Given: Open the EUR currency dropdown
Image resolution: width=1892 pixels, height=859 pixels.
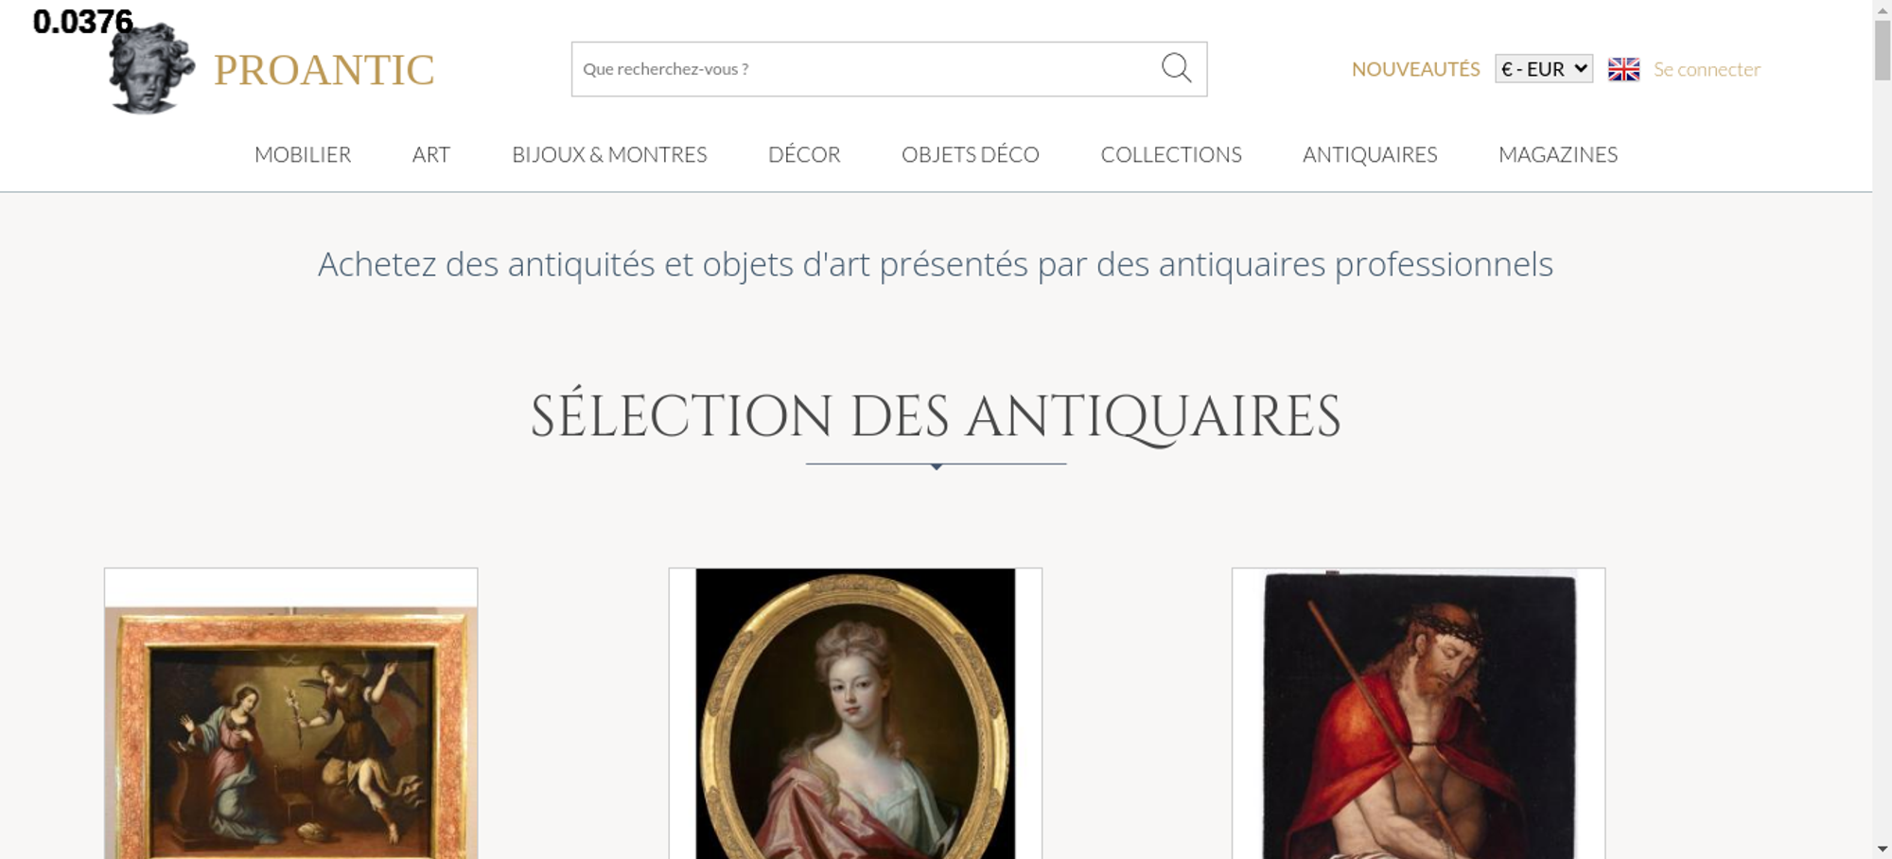Looking at the screenshot, I should tap(1543, 69).
